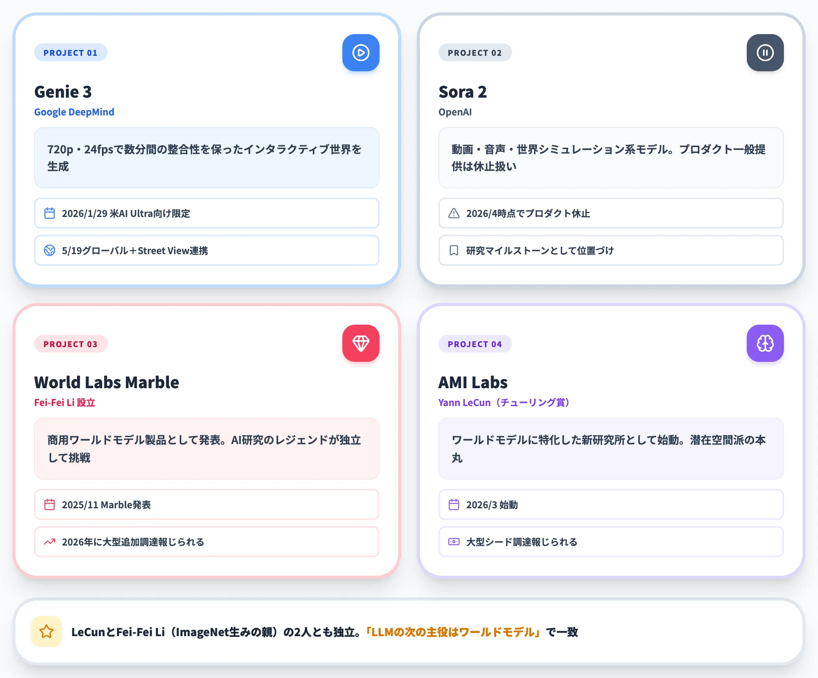Click the purple brain icon on AMI Labs
Screen dimensions: 818x678
pyautogui.click(x=765, y=343)
